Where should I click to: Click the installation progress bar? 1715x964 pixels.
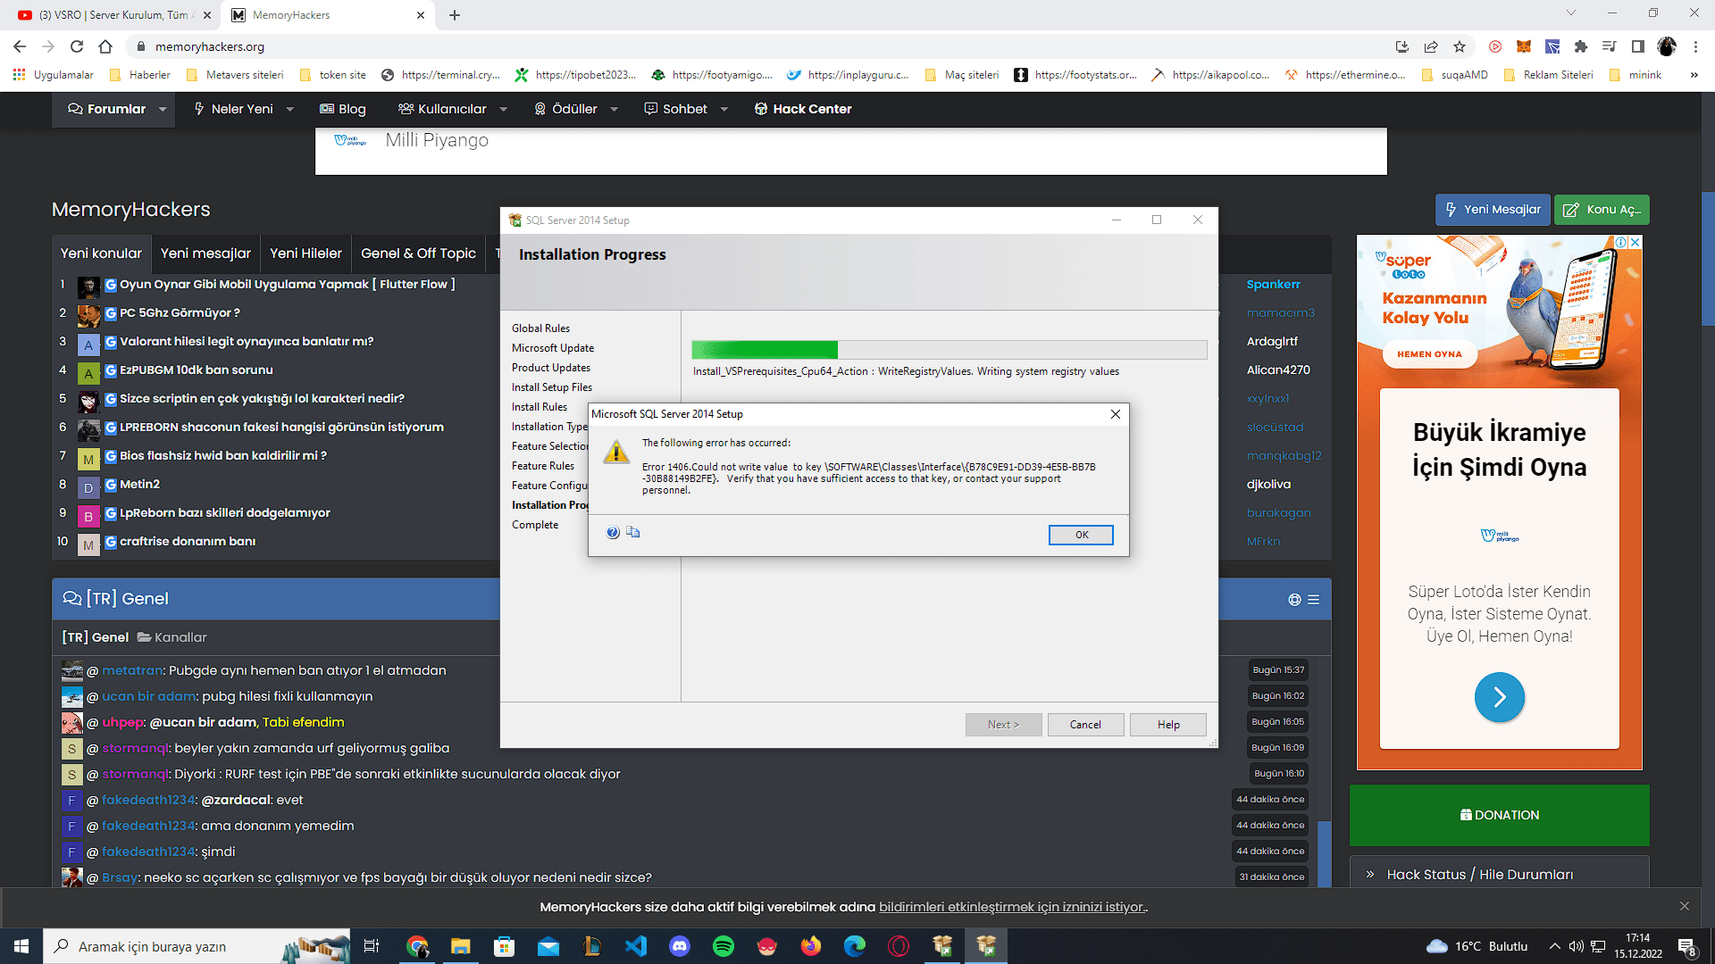coord(949,350)
